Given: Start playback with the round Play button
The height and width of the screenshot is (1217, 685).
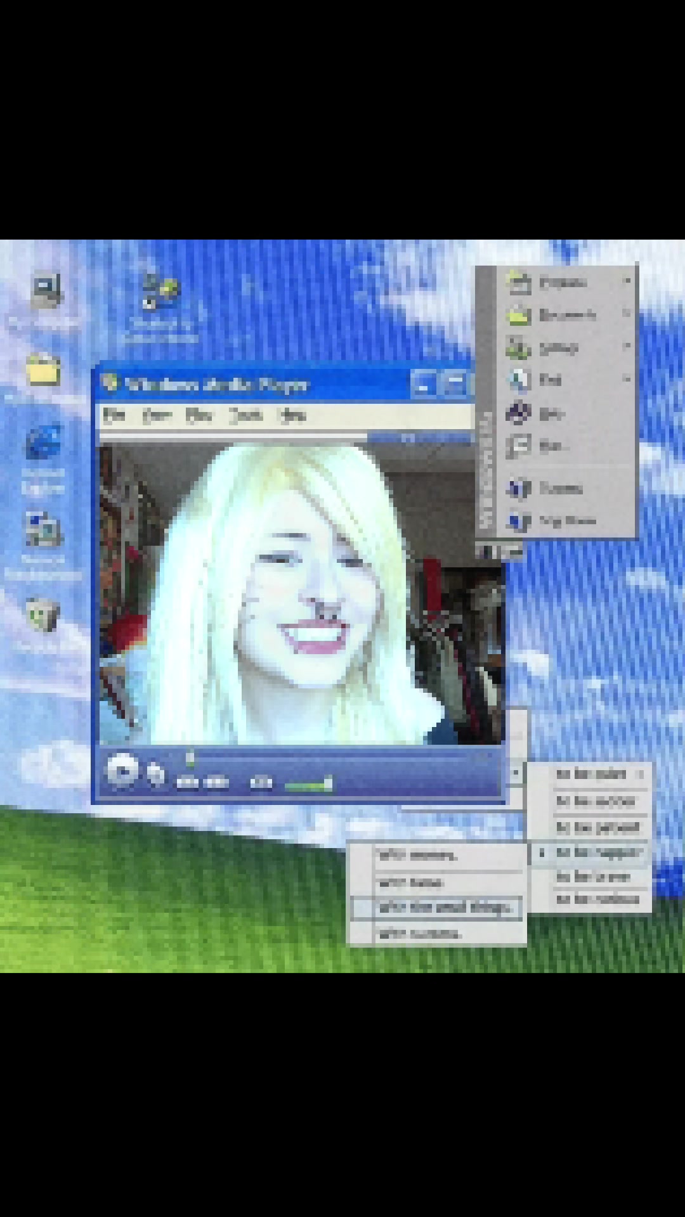Looking at the screenshot, I should tap(122, 771).
